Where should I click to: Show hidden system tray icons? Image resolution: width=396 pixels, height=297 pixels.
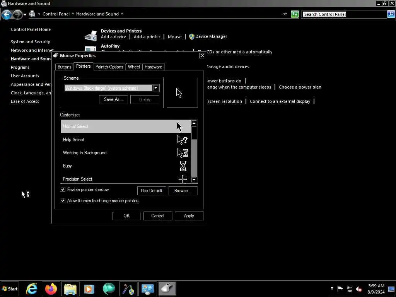pos(332,288)
